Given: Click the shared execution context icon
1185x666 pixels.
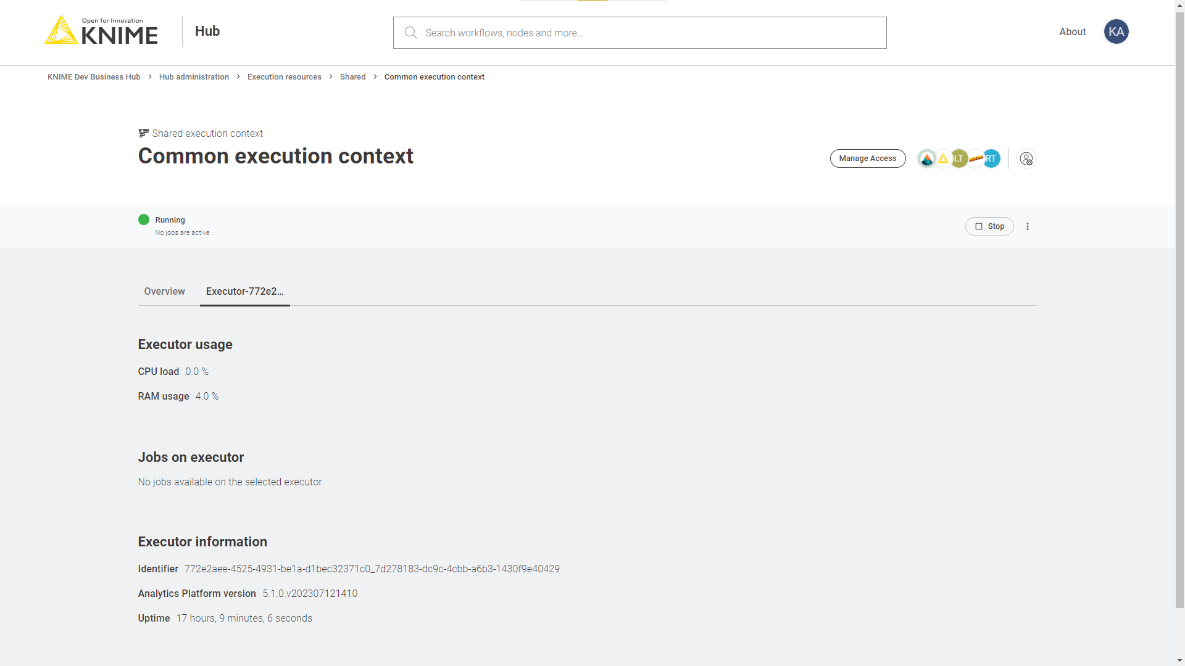Looking at the screenshot, I should pos(144,133).
